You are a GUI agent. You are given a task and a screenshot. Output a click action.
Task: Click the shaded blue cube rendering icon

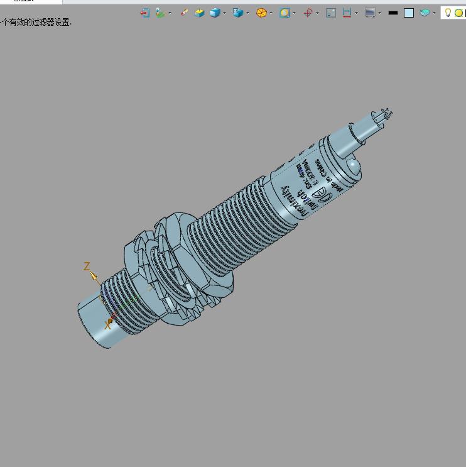pos(215,13)
